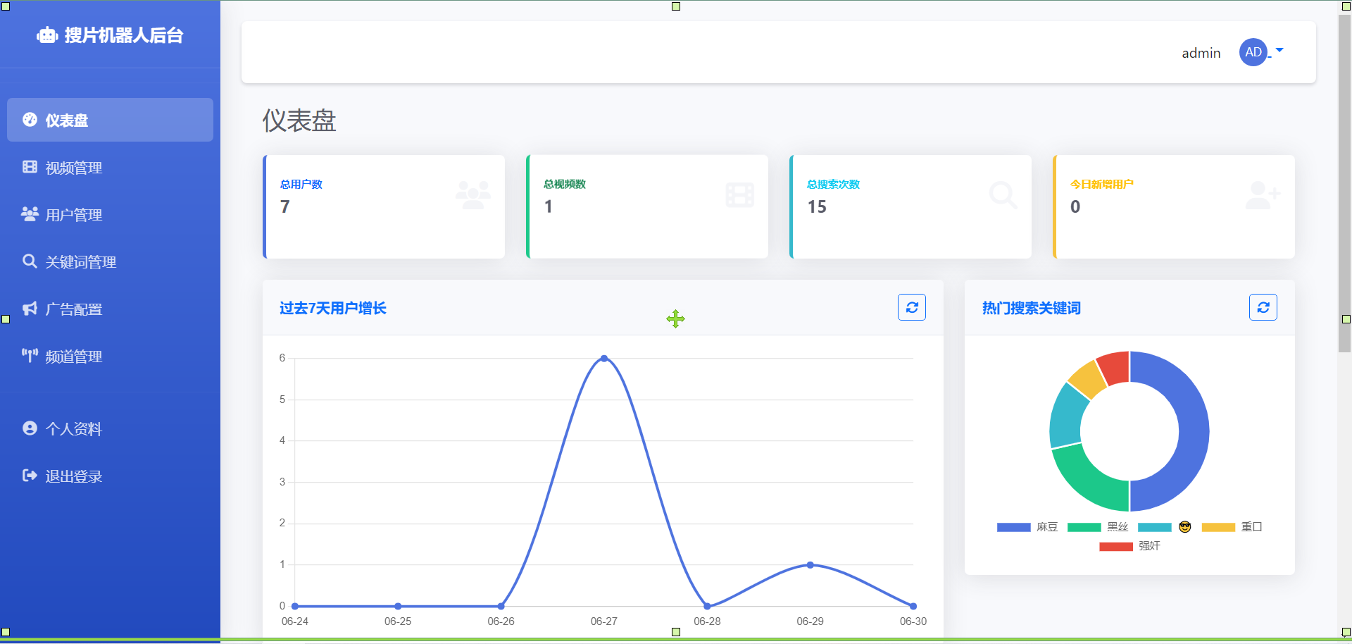Select 广告配置 in the sidebar
Viewport: 1352px width, 644px height.
(73, 309)
